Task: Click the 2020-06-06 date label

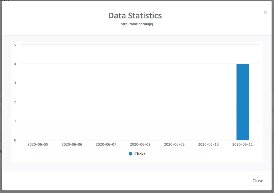Action: point(72,144)
